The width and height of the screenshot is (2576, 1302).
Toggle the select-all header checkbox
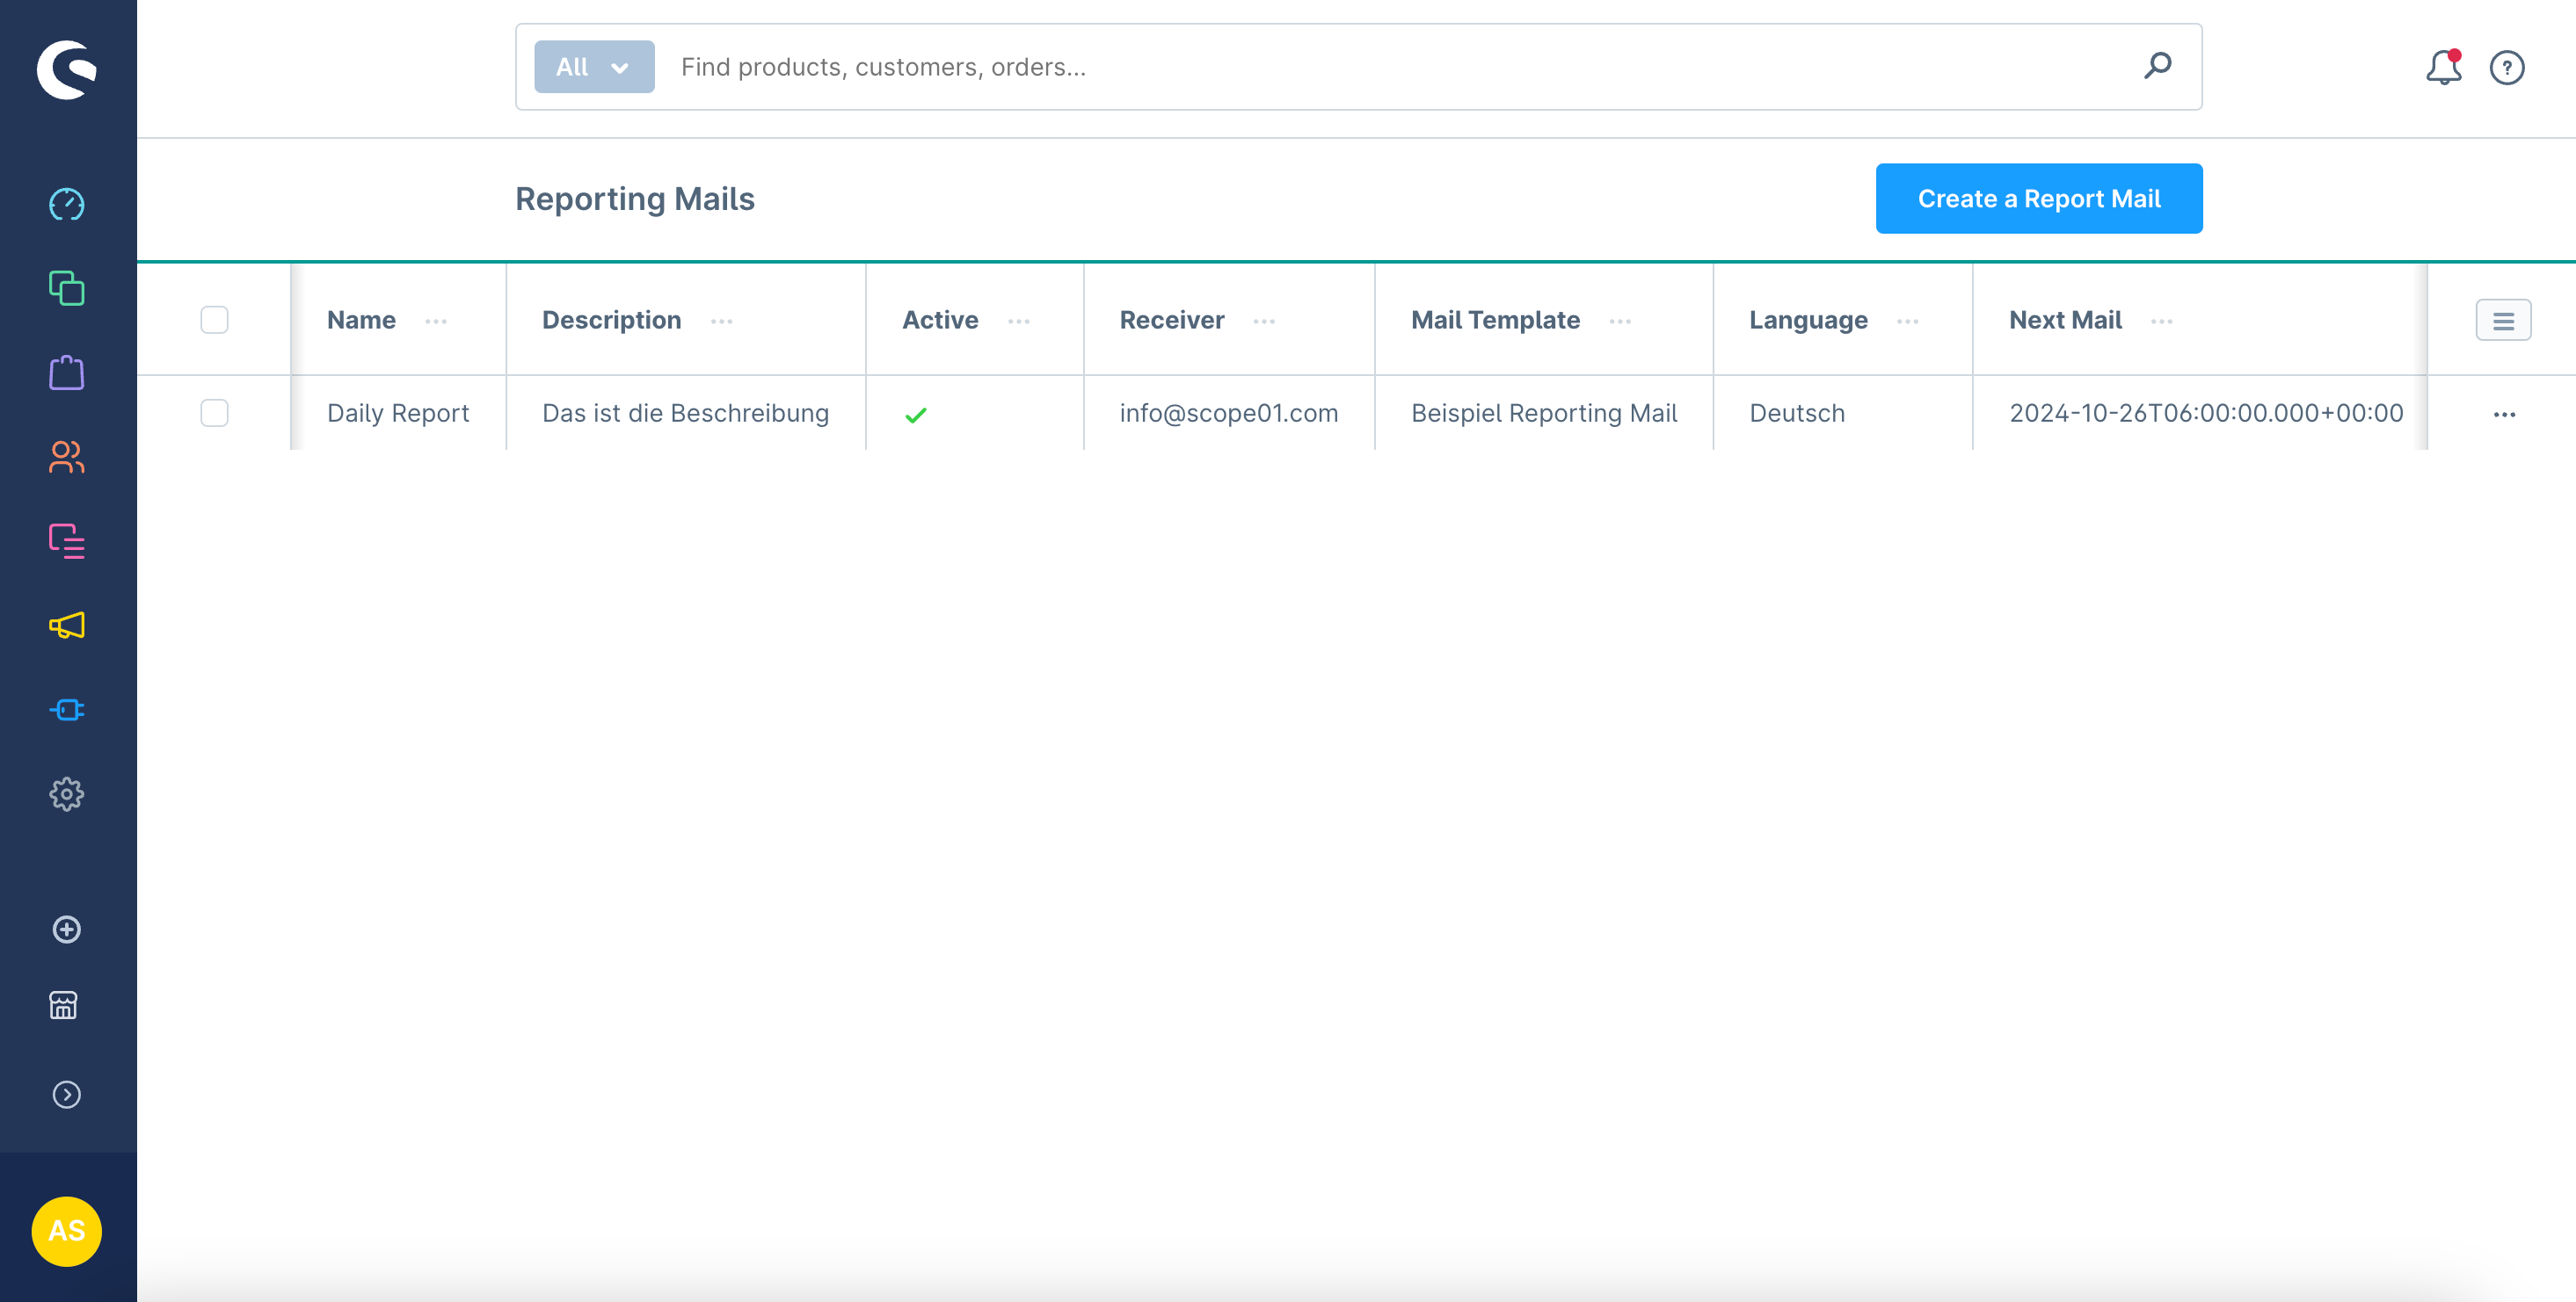(215, 320)
